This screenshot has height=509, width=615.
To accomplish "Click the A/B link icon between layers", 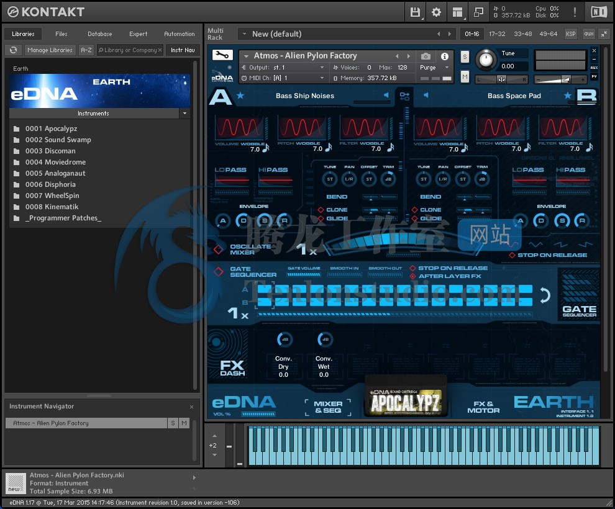I will click(404, 96).
